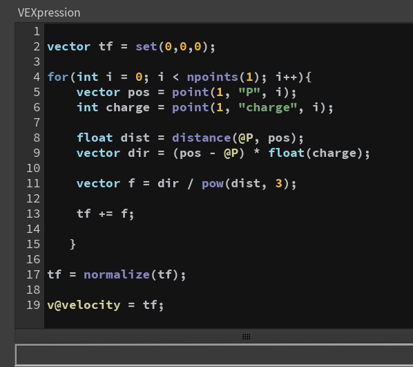The image size is (413, 367).
Task: Click the 'for' keyword on line 4
Action: (58, 77)
